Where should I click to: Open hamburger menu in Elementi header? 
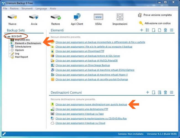tap(171, 30)
